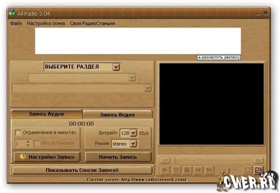Open the 'Своя РадиоСтанция' menu

[92, 23]
